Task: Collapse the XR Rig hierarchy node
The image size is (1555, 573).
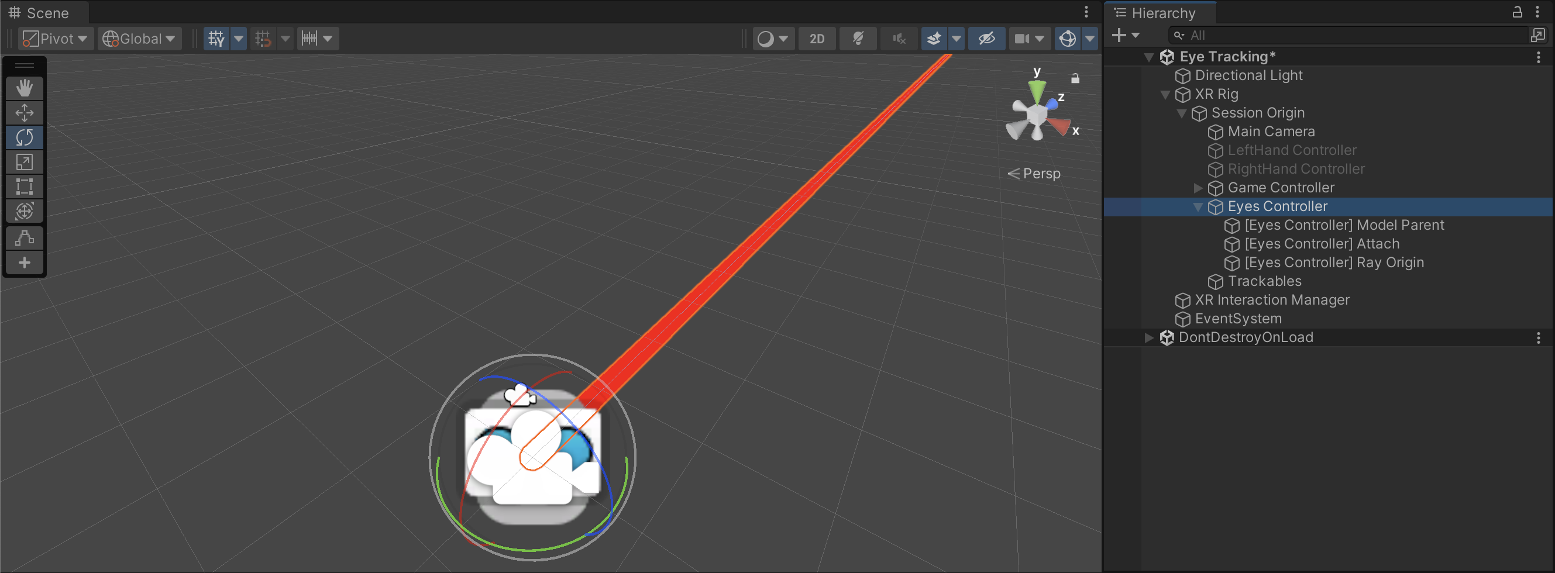Action: [x=1165, y=95]
